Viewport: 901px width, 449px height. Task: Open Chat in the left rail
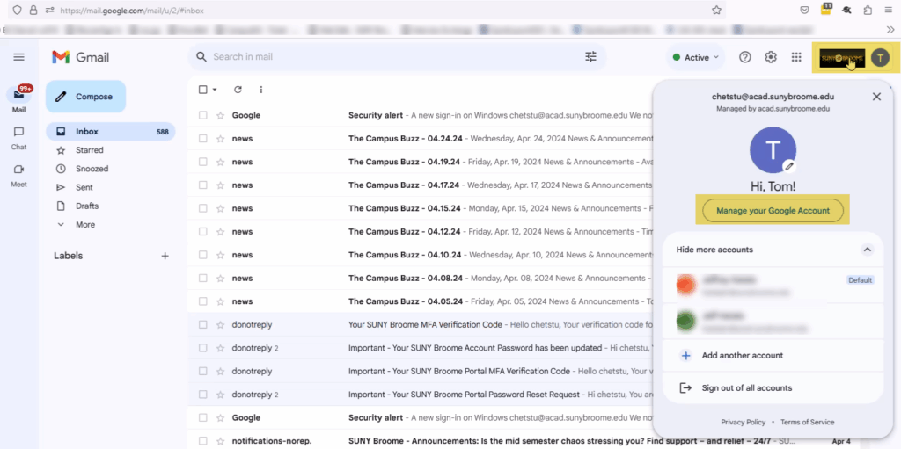[19, 138]
